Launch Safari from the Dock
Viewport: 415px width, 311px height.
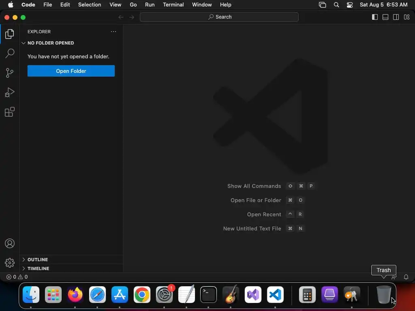(x=97, y=294)
